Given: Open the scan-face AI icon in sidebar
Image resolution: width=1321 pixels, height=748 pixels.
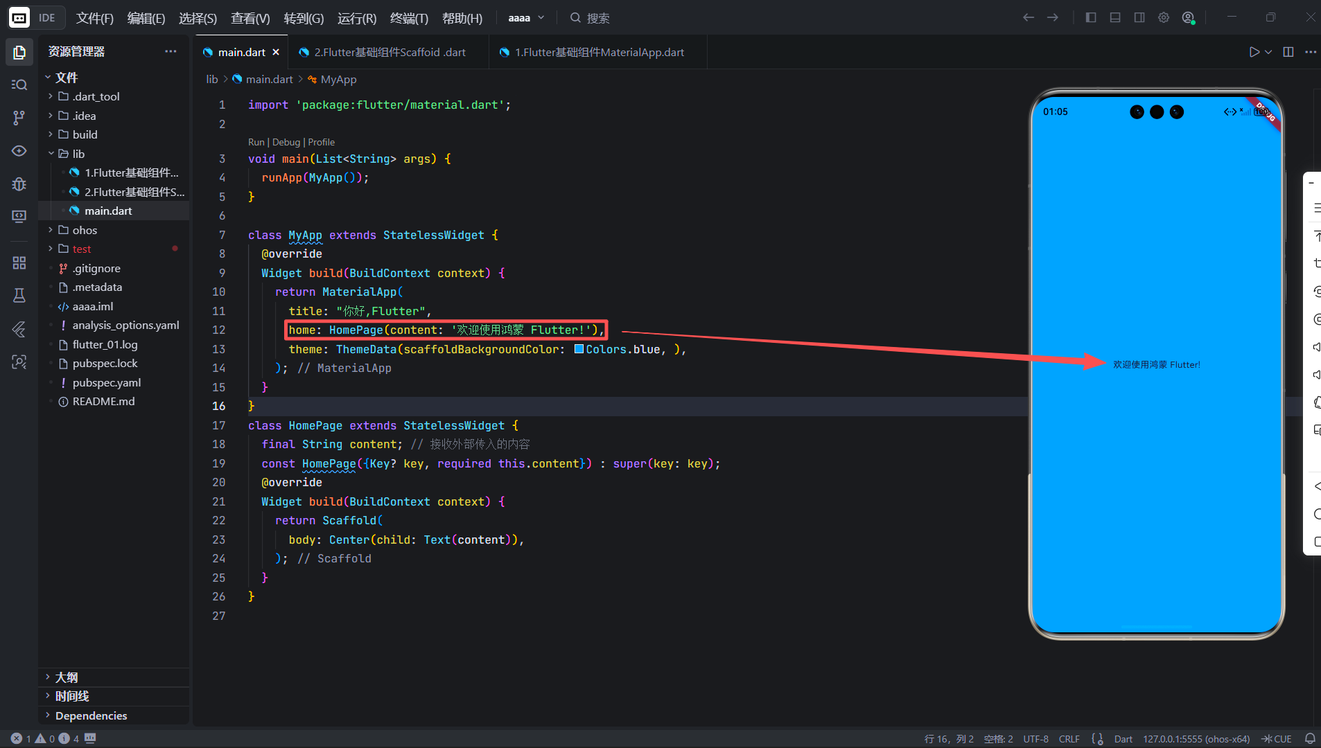Looking at the screenshot, I should [19, 362].
